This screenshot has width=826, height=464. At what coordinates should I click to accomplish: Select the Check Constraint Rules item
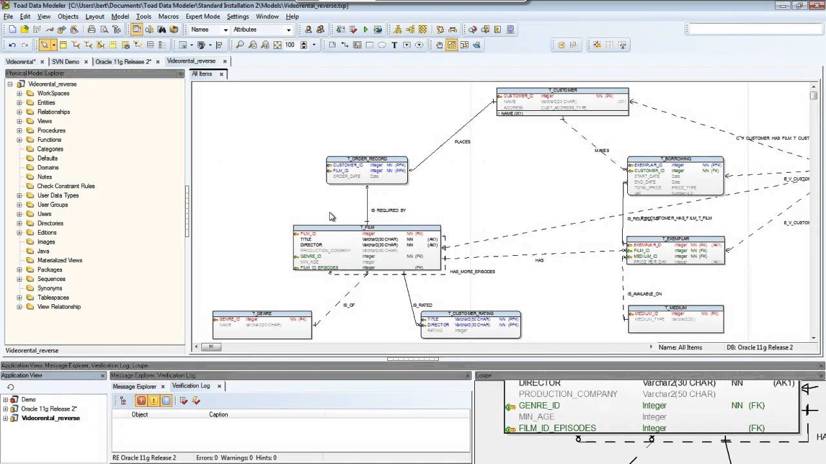[66, 186]
